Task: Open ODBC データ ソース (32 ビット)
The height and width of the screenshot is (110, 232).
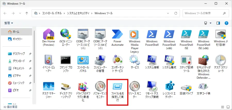Action: pyautogui.click(x=83, y=34)
